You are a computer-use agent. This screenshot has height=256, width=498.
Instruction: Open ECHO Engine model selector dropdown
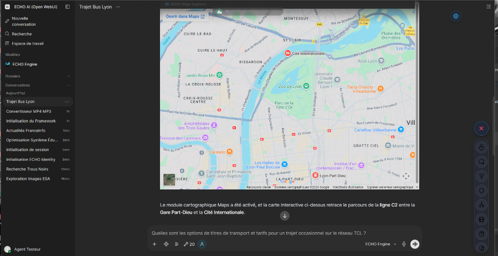(381, 244)
